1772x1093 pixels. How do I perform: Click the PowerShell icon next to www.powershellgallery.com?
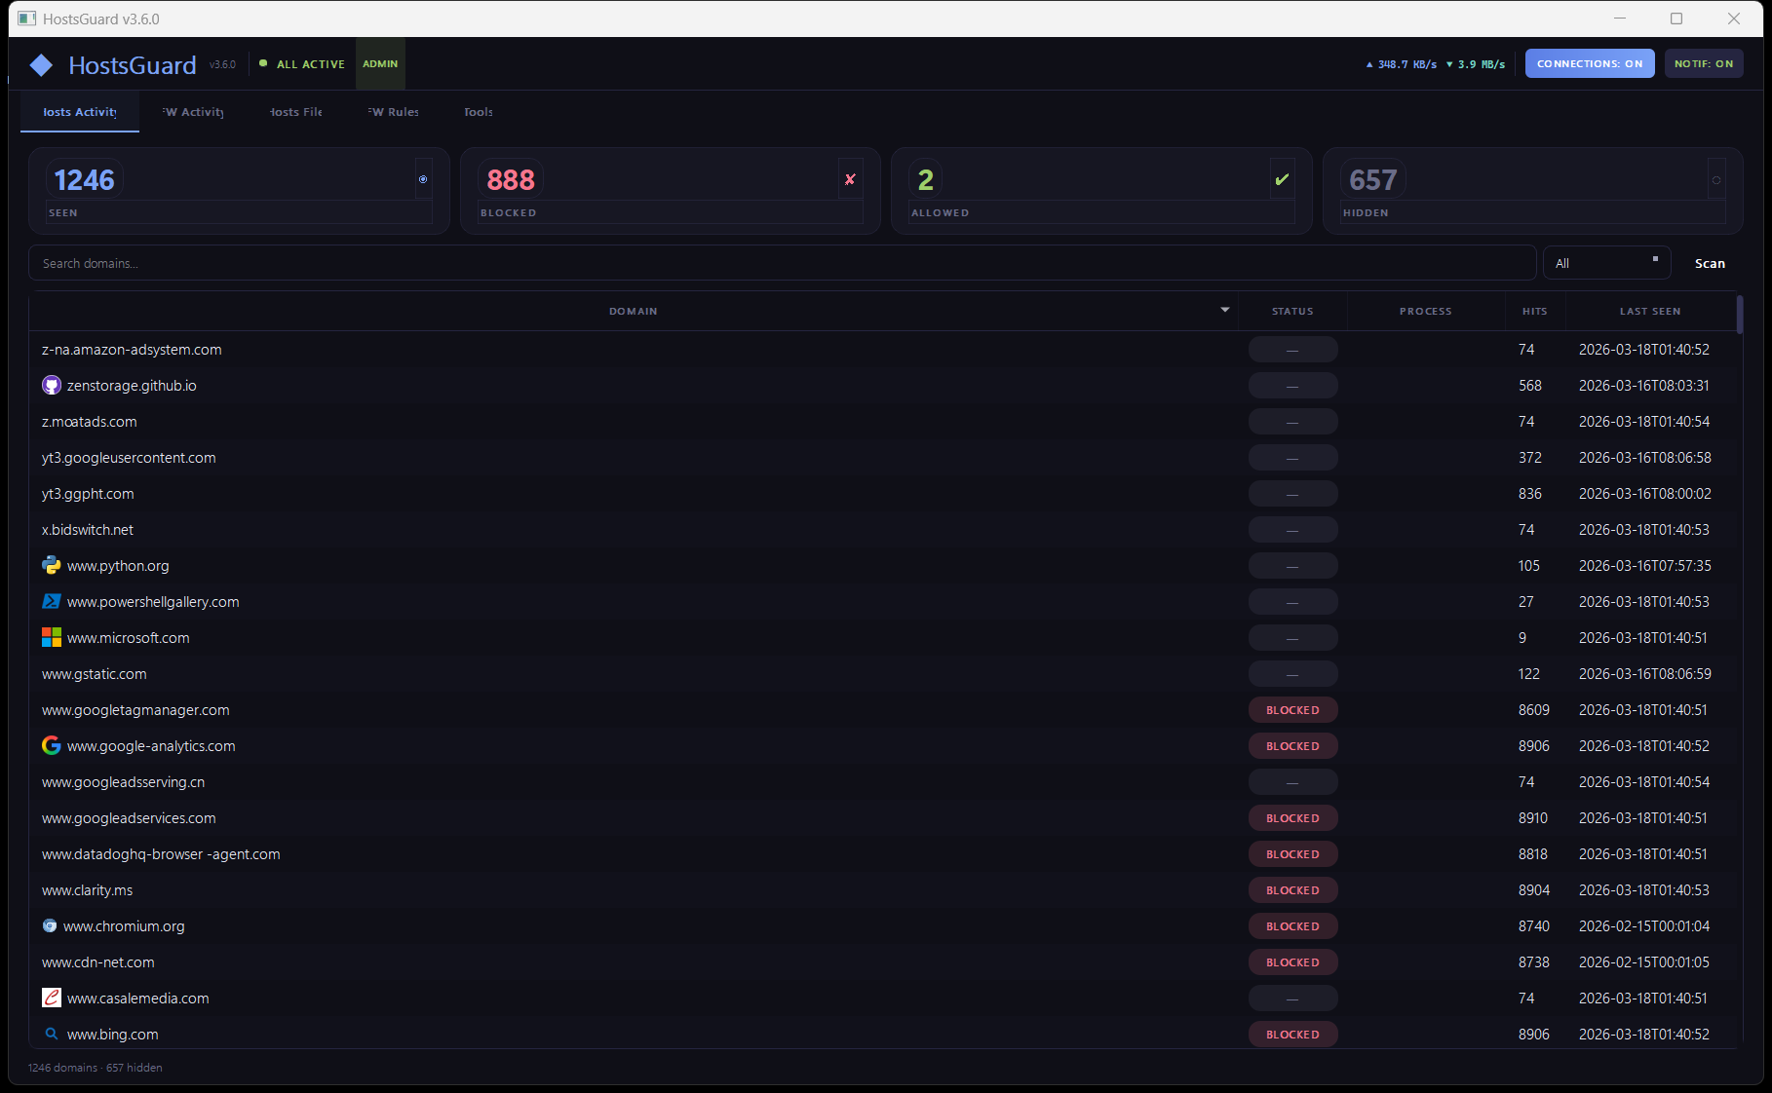51,601
